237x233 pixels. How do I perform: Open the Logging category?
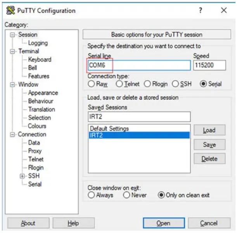coord(38,43)
